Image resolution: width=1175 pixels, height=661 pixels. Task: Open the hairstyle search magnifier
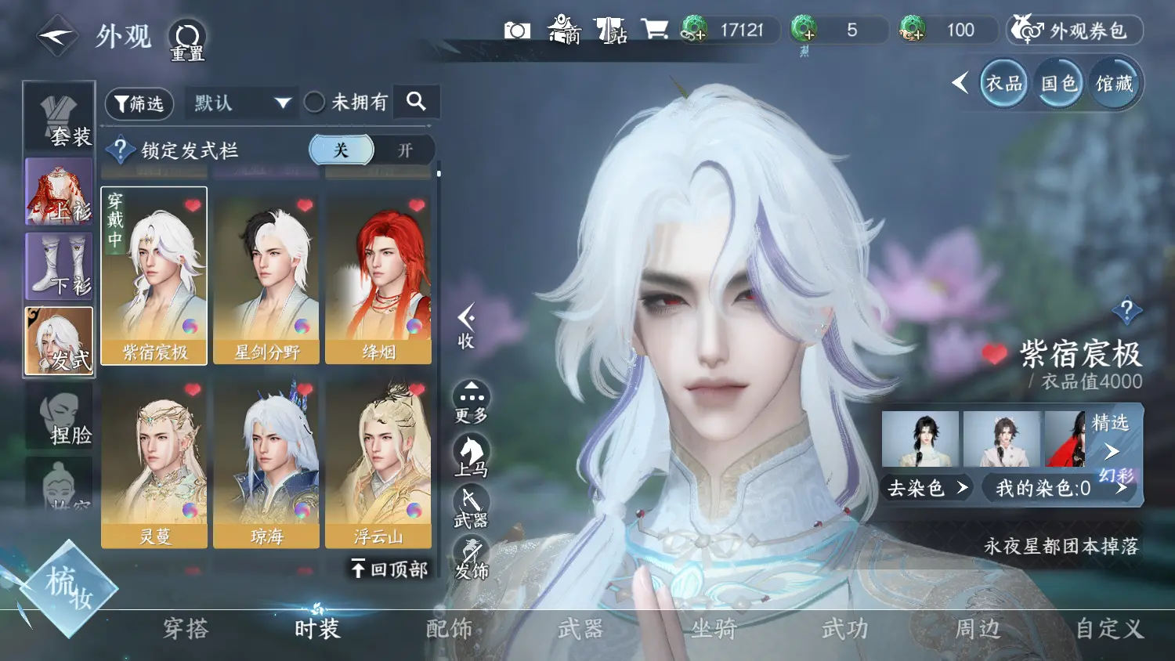click(416, 101)
